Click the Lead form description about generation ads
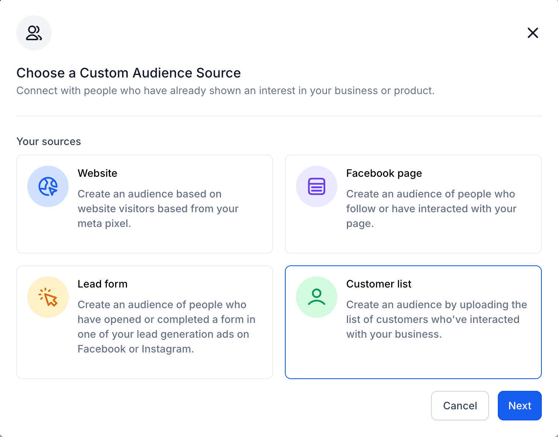This screenshot has width=558, height=437. point(166,327)
